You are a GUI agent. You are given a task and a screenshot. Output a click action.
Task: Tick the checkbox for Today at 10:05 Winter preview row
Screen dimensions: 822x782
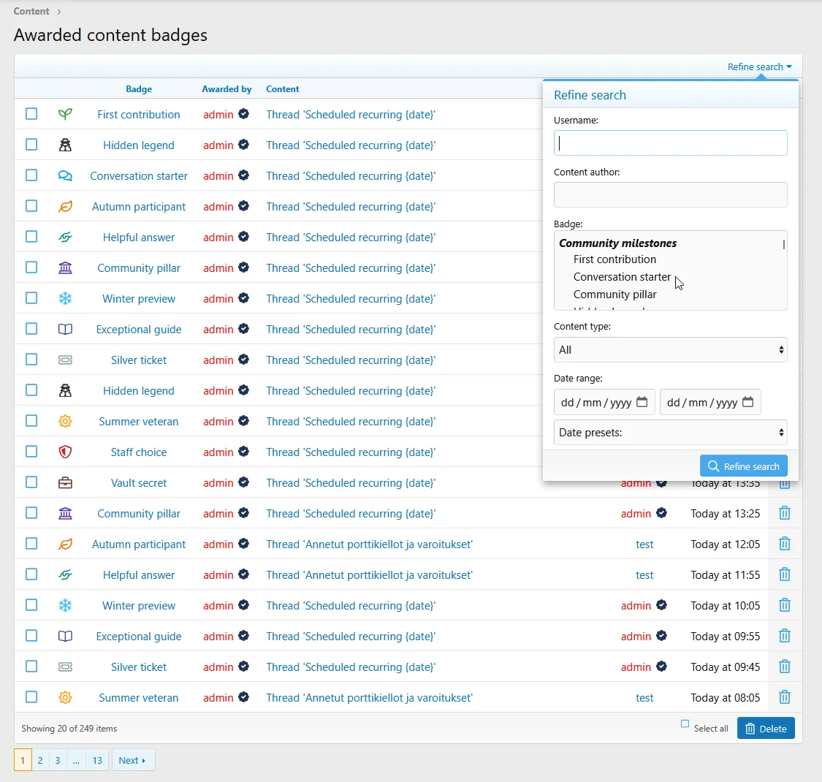point(31,605)
